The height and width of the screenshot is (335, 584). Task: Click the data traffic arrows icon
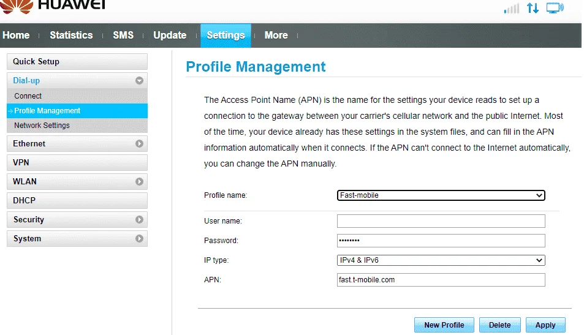pyautogui.click(x=533, y=8)
